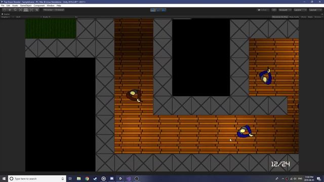Open the Layers dropdown
This screenshot has height=182, width=324.
300,10
